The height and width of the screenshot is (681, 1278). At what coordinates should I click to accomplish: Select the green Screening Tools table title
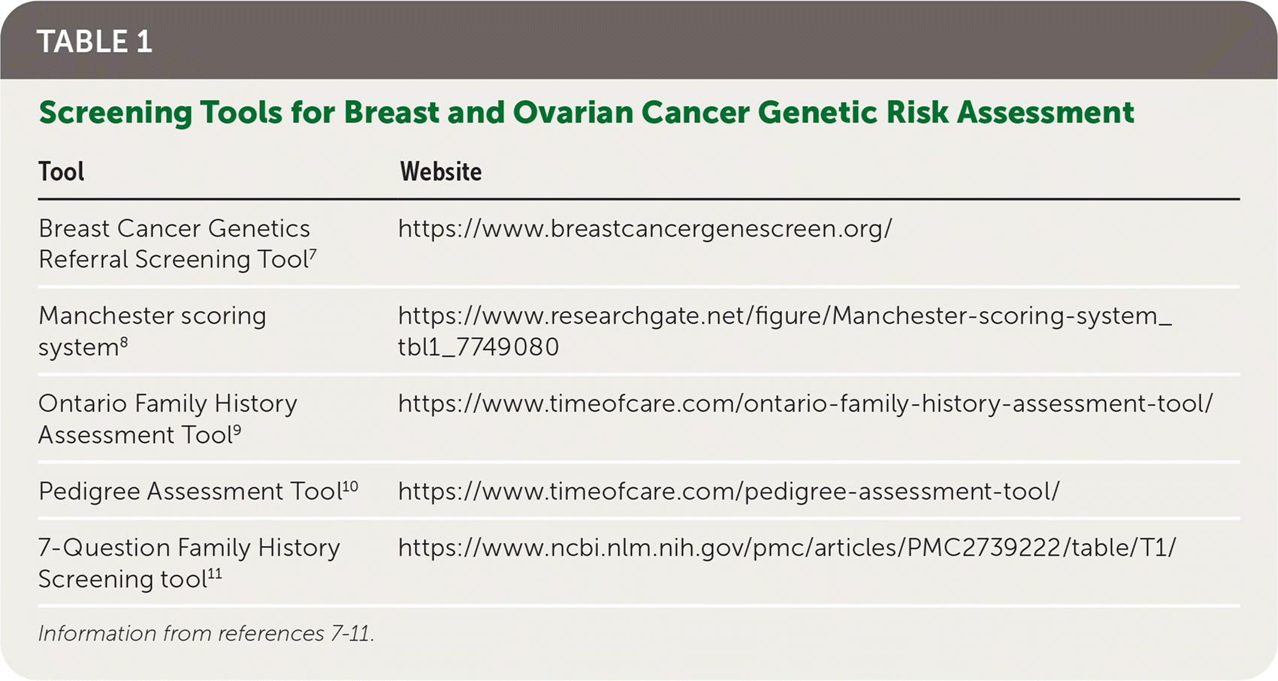click(x=586, y=113)
